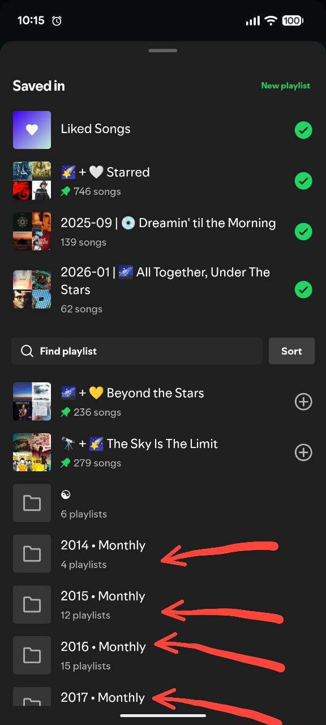Image resolution: width=326 pixels, height=725 pixels.
Task: Expand the 2015 • Monthly folder
Action: click(x=32, y=604)
